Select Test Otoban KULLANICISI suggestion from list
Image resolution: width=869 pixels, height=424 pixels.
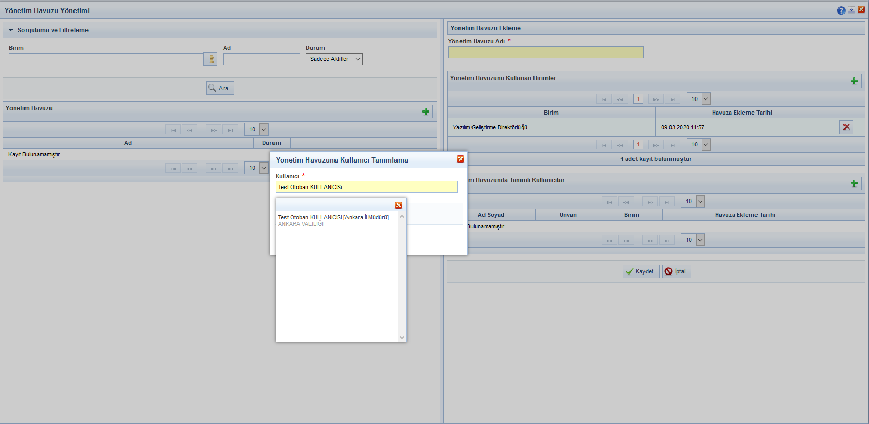coord(333,218)
